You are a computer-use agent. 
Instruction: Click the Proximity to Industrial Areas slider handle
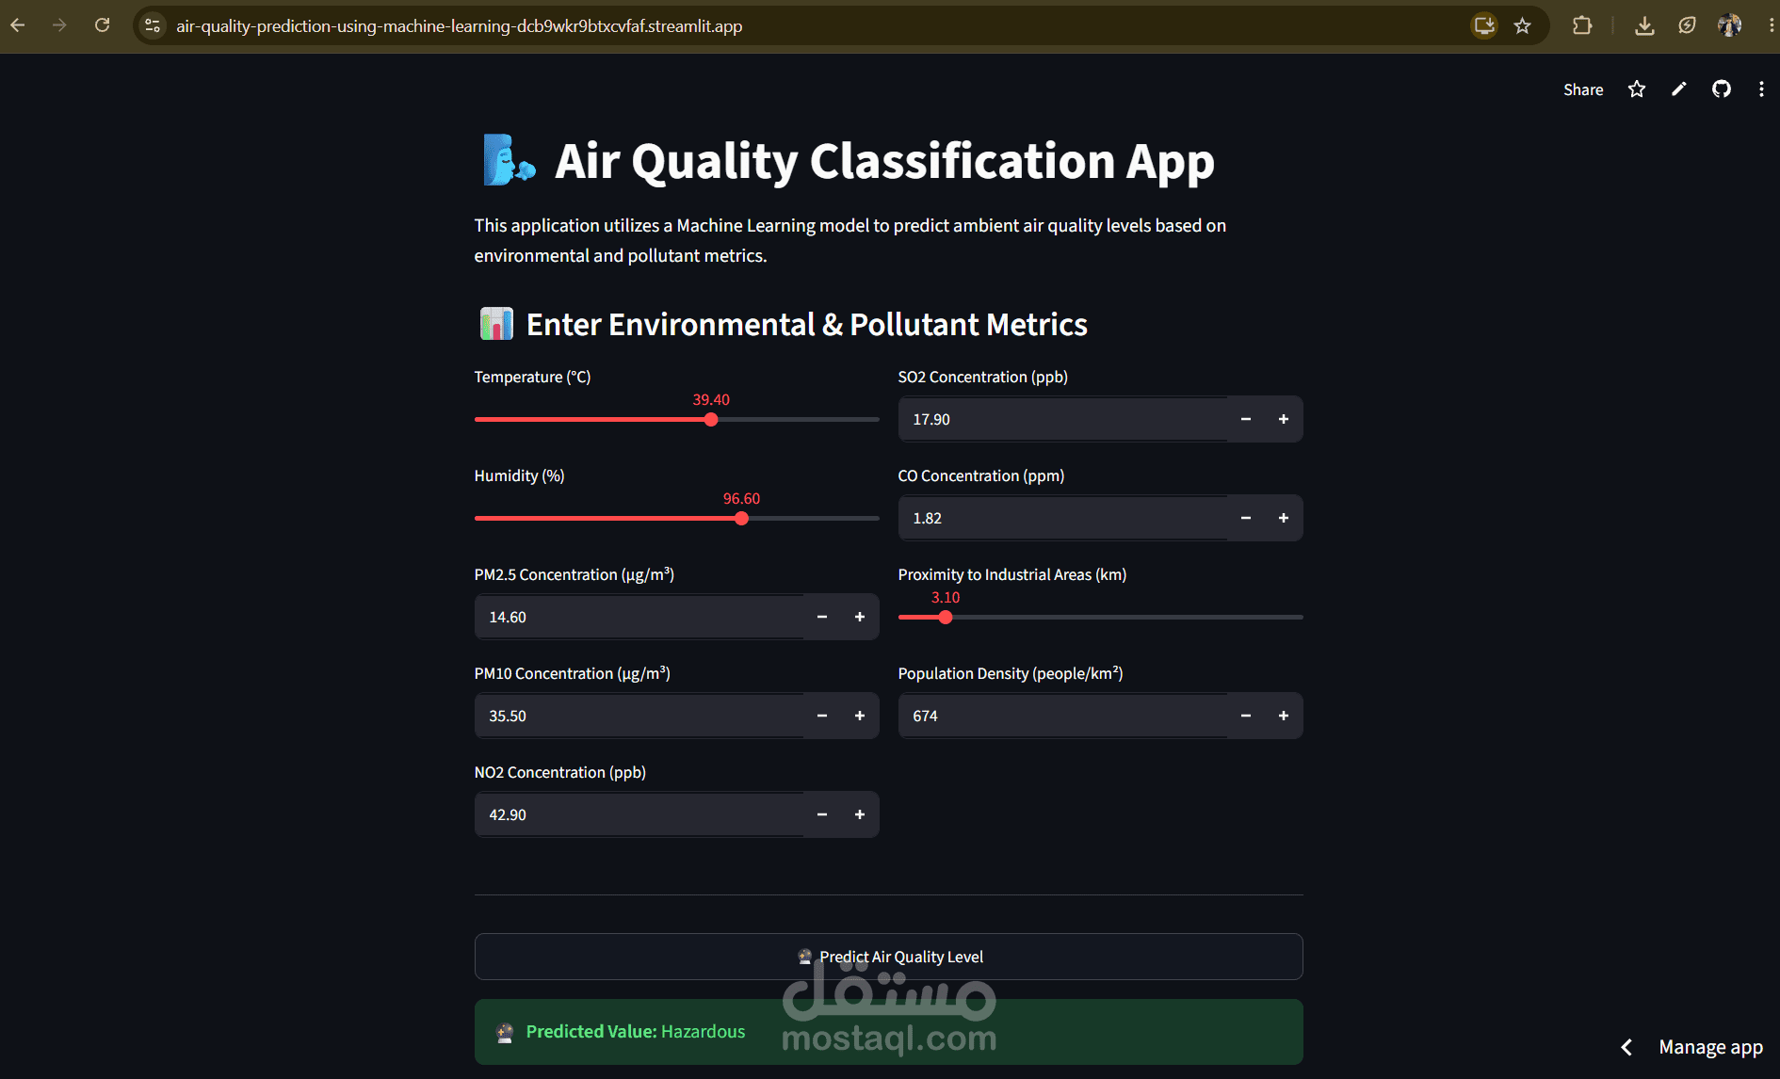coord(946,618)
